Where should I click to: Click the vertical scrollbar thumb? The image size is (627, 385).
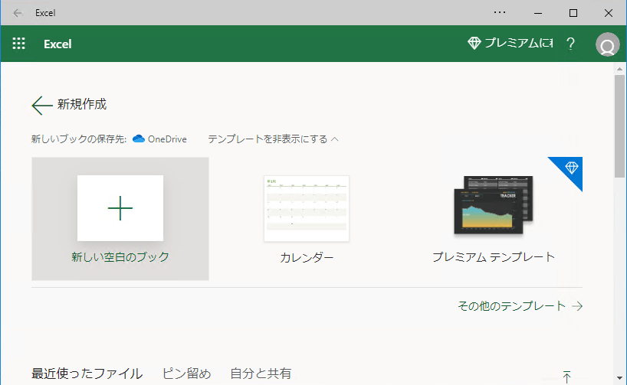point(619,126)
